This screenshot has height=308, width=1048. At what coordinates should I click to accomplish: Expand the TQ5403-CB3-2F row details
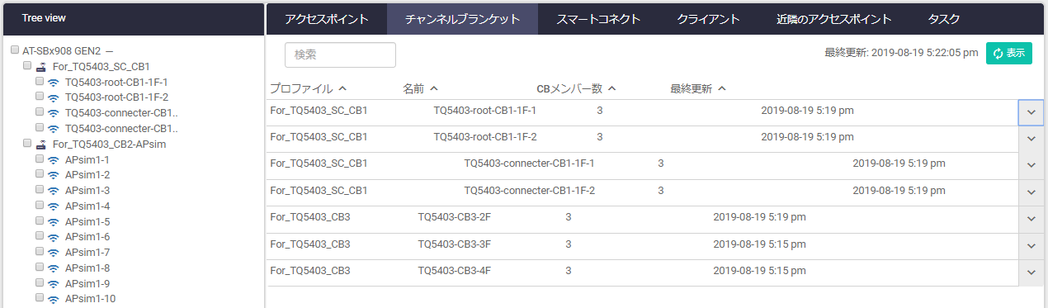1031,220
